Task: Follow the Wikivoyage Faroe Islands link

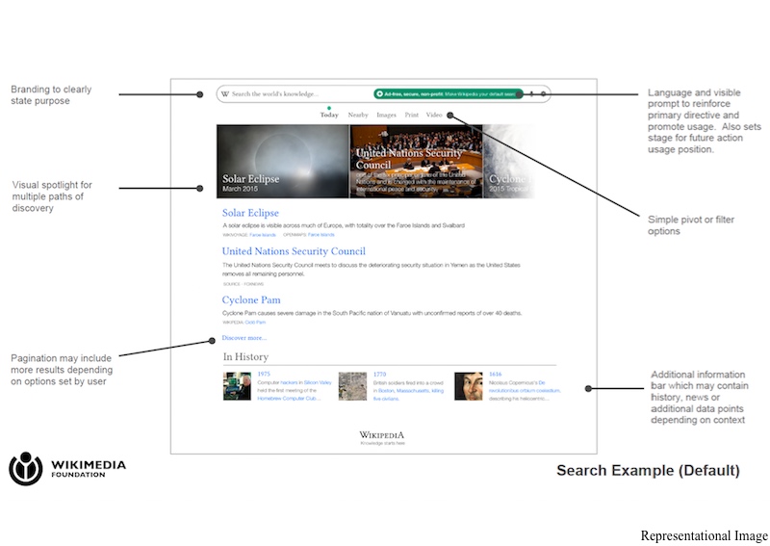Action: coord(263,235)
